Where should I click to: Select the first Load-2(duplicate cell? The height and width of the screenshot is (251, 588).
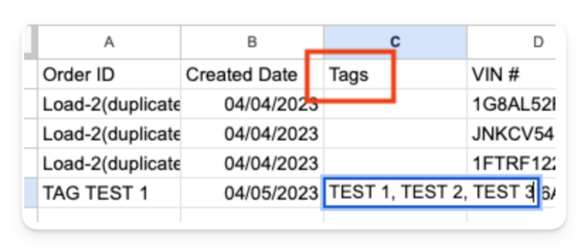click(109, 104)
